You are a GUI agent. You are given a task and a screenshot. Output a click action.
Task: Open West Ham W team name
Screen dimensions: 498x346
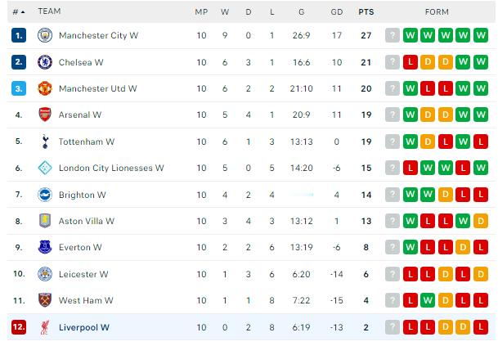coord(86,301)
